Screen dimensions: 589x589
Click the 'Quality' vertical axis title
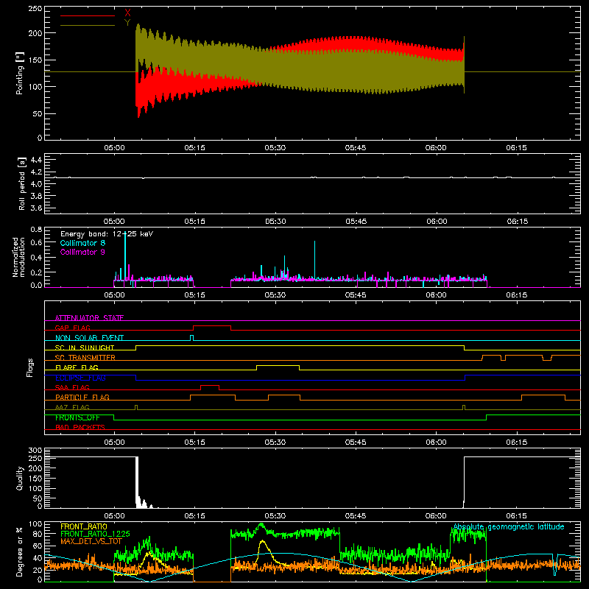tap(20, 478)
